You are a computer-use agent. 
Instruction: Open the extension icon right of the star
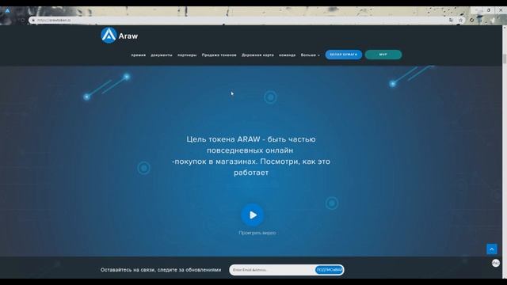pyautogui.click(x=472, y=20)
